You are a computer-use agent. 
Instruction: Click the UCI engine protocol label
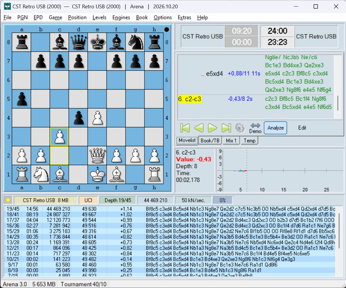click(x=88, y=200)
